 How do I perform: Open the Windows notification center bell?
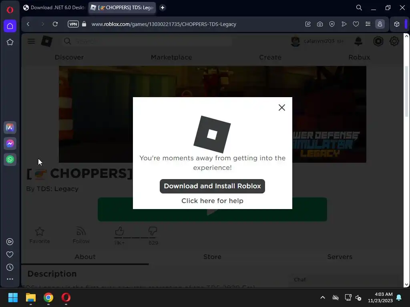399,297
